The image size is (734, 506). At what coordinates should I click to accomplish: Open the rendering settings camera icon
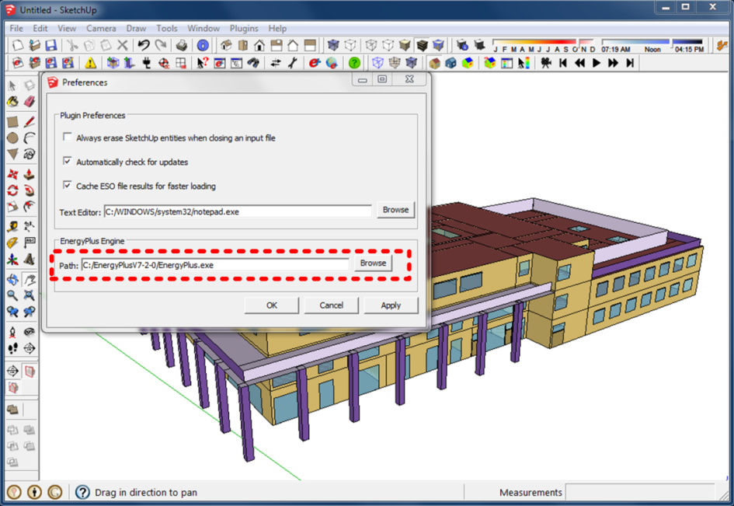545,63
